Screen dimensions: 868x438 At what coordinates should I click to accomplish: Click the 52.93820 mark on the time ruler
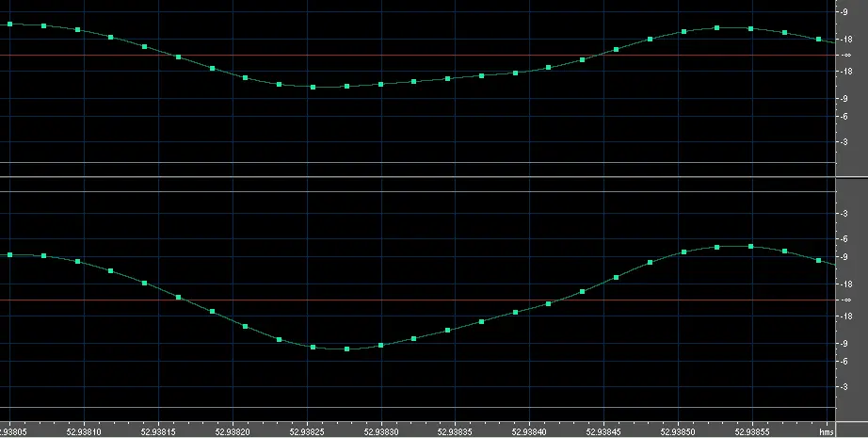(233, 431)
